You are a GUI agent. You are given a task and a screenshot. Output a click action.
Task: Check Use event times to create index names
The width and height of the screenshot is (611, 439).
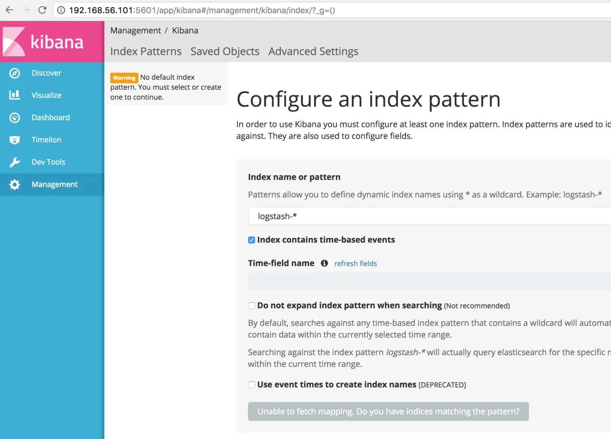[252, 385]
